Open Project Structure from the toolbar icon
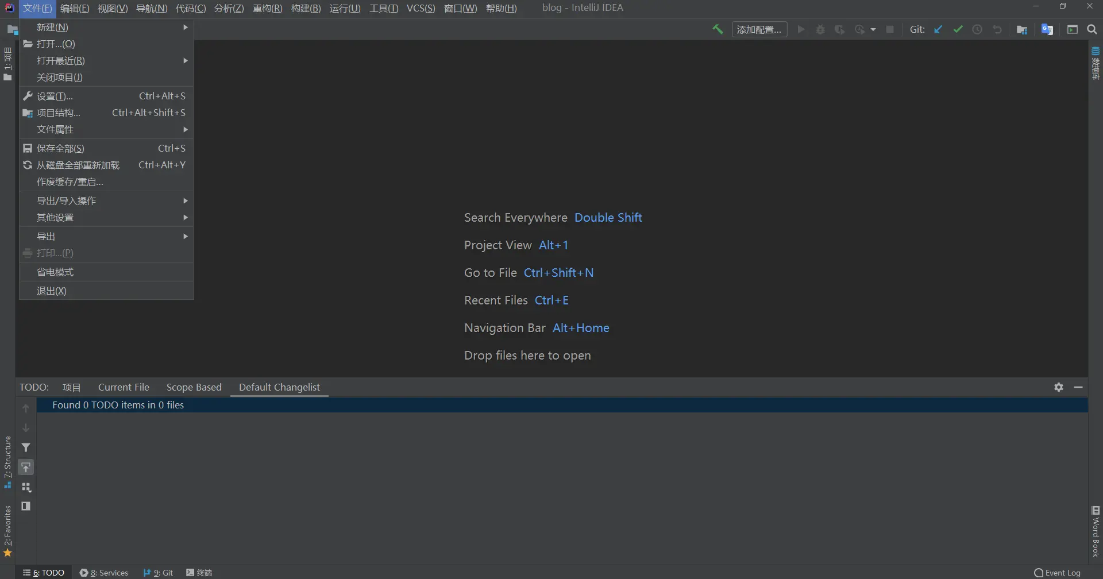The width and height of the screenshot is (1103, 579). coord(1022,29)
